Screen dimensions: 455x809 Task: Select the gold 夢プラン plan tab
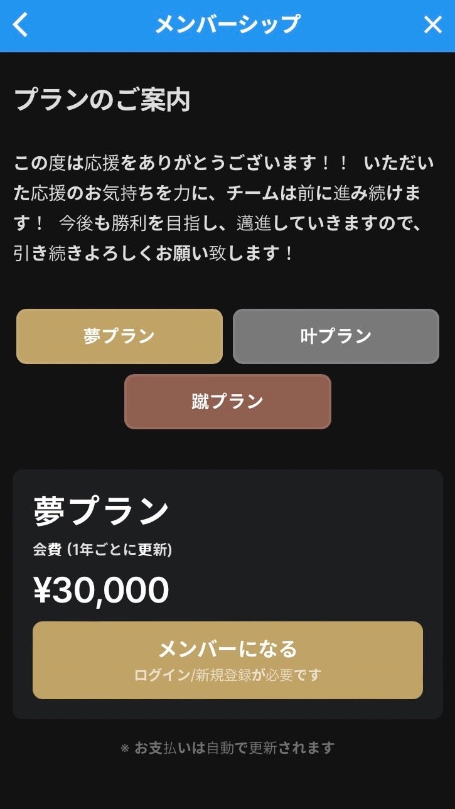[x=119, y=336]
